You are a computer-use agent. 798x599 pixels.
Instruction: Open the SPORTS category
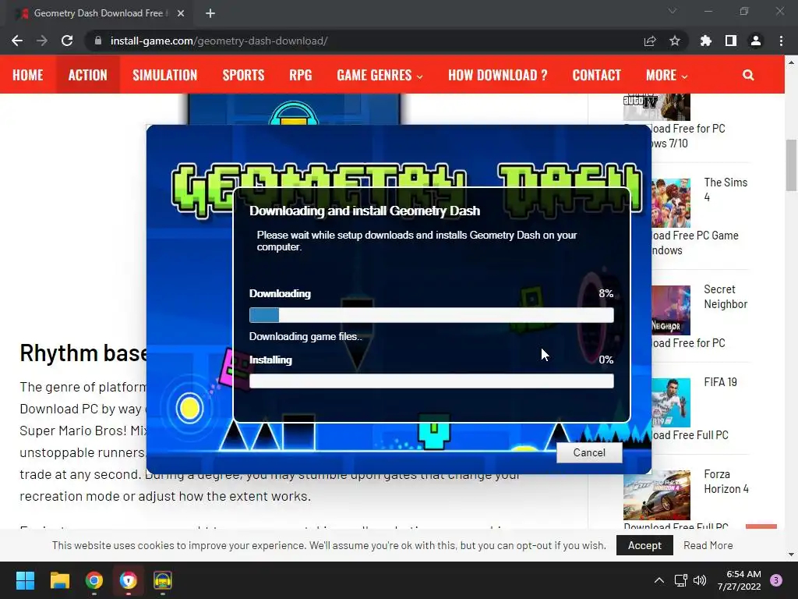pyautogui.click(x=243, y=75)
